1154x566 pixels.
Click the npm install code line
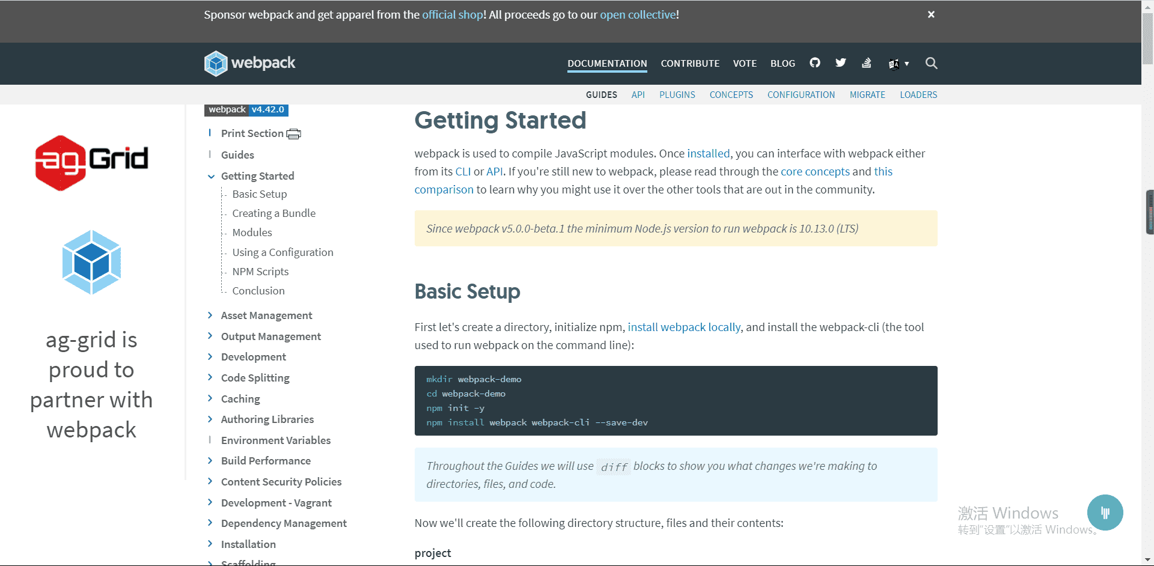[x=537, y=422]
